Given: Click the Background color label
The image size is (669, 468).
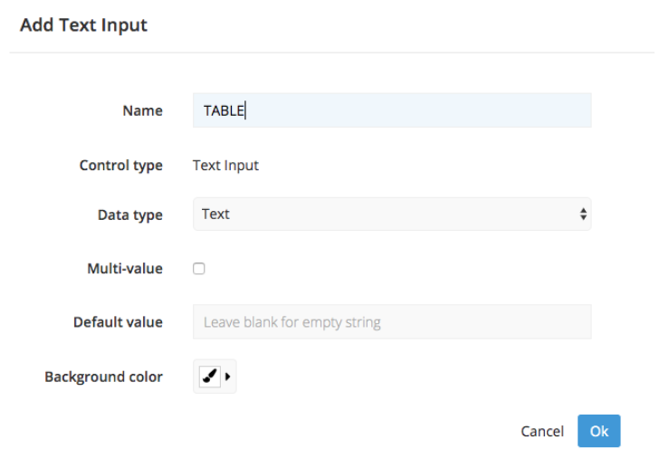Looking at the screenshot, I should [104, 377].
